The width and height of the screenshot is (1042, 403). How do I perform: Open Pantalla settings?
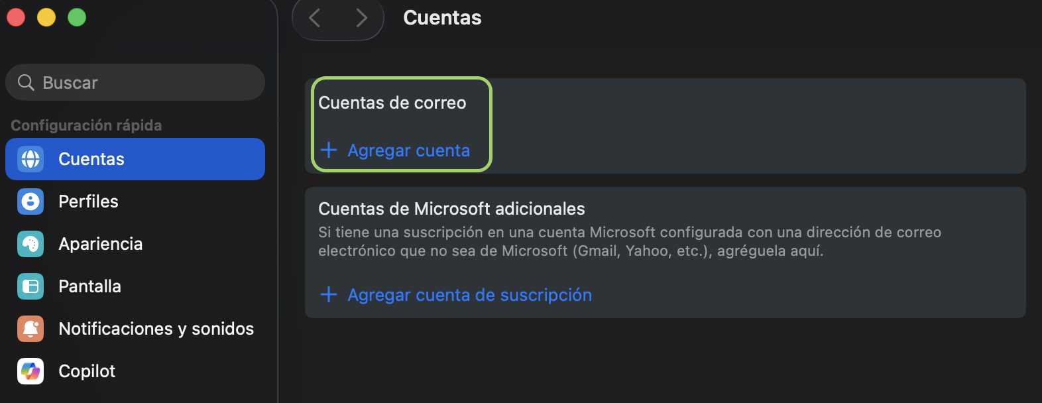tap(135, 286)
